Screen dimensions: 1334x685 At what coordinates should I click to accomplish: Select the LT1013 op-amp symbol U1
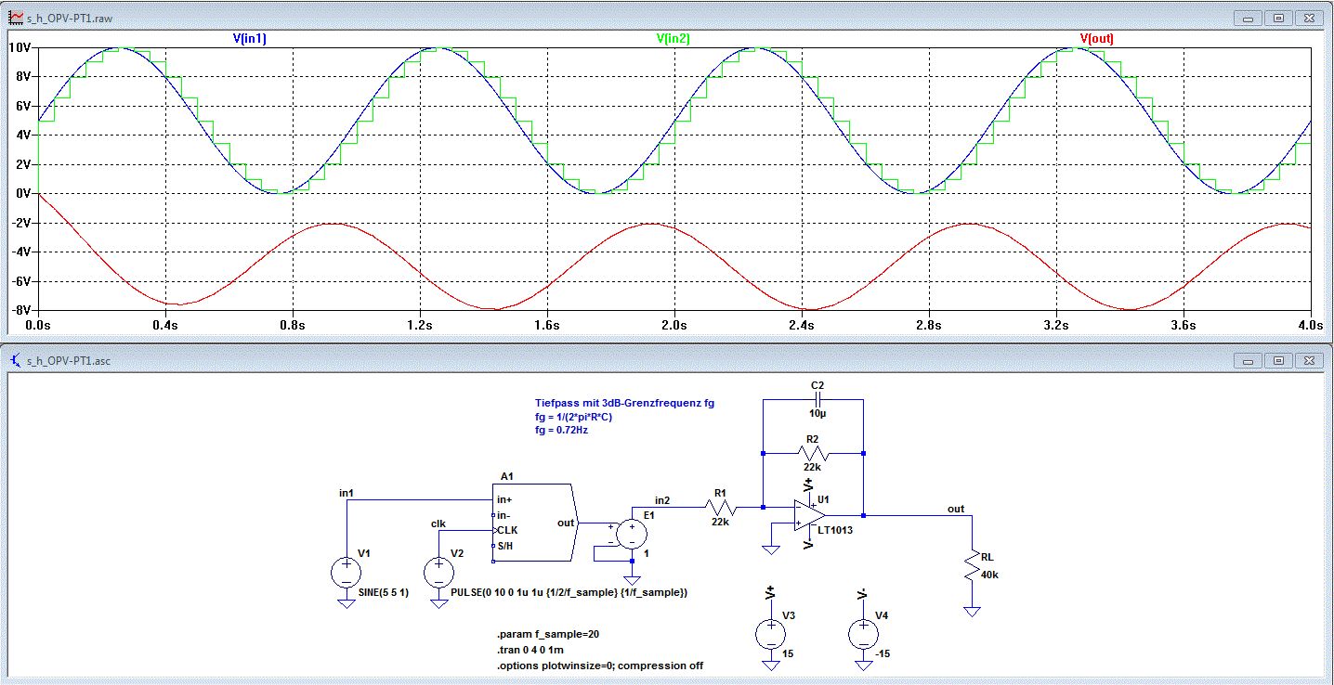pyautogui.click(x=809, y=513)
